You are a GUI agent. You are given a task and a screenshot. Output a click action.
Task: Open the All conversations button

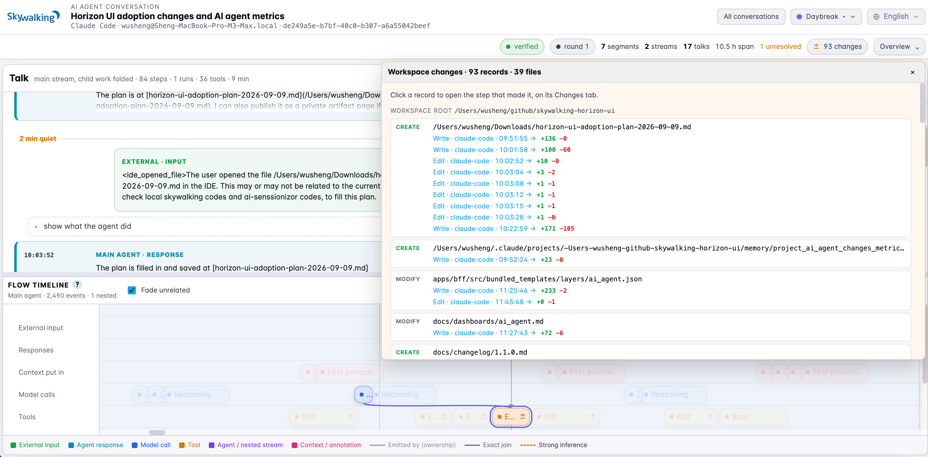(x=751, y=17)
